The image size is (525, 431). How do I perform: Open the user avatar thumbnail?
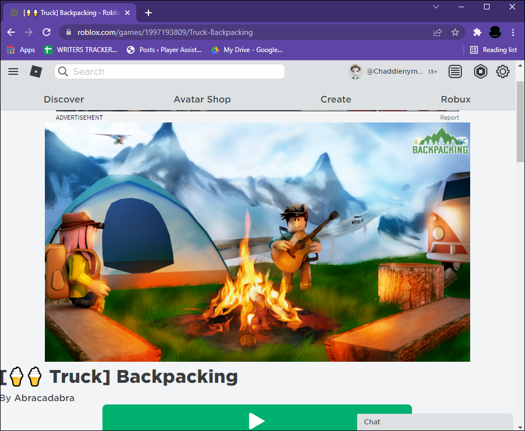click(355, 71)
